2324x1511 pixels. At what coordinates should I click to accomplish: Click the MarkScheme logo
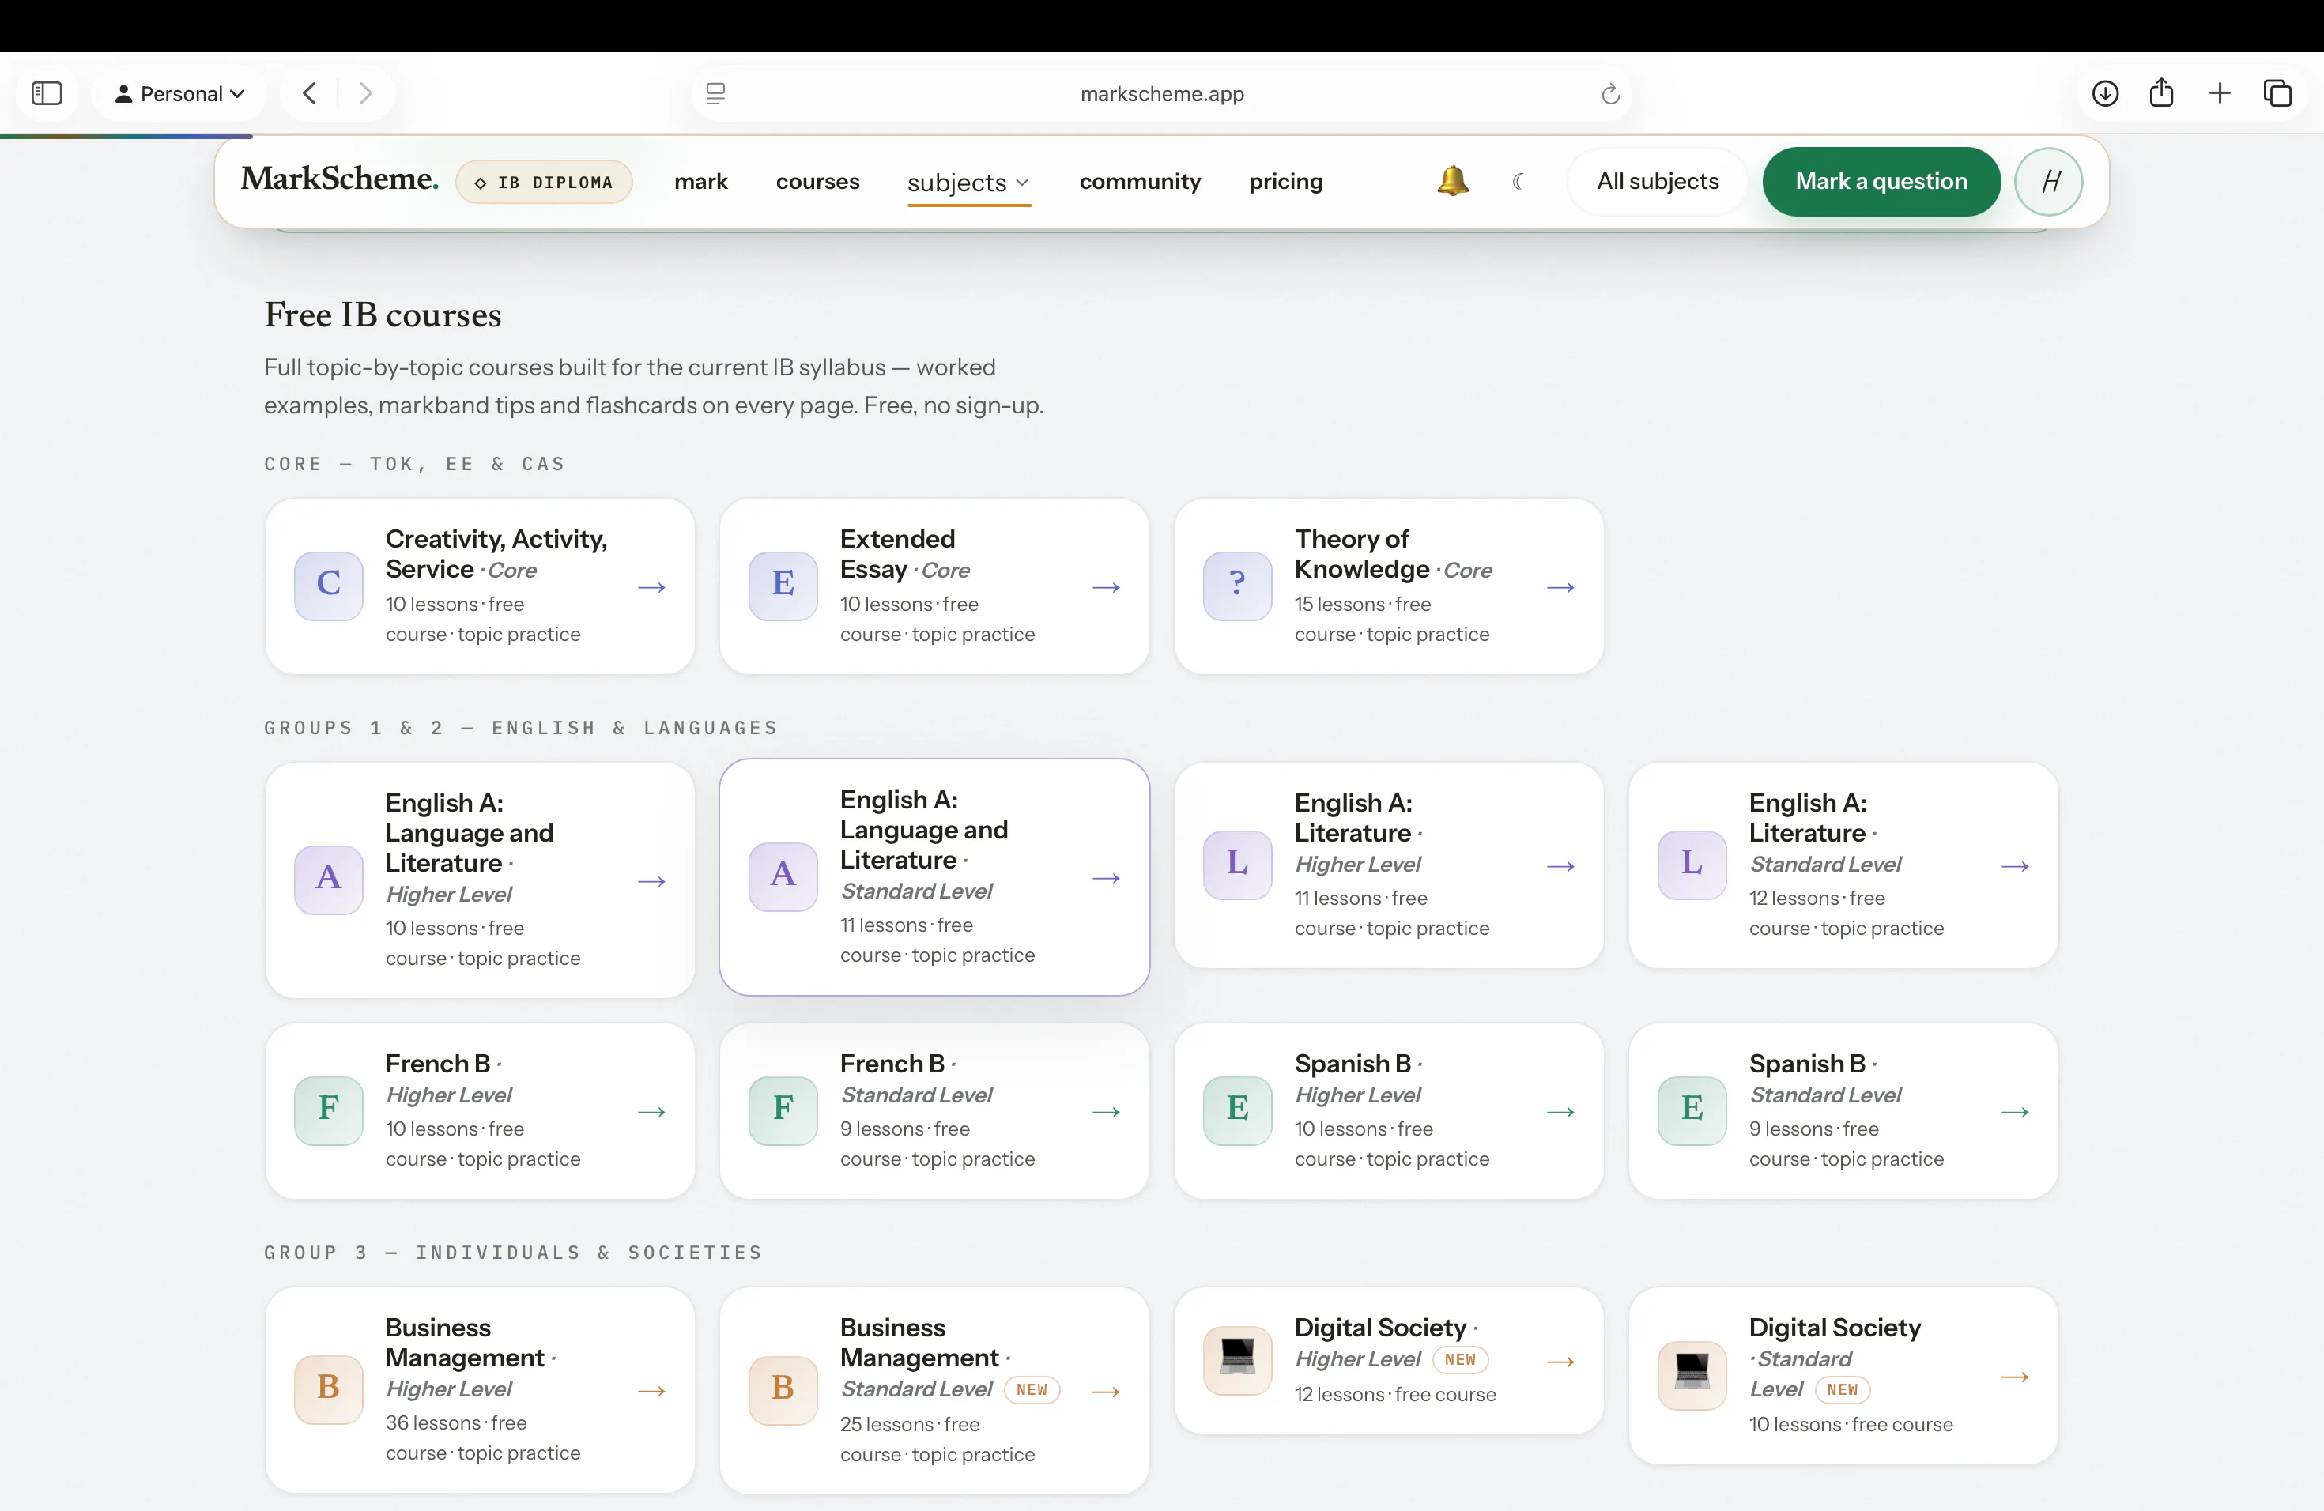(x=340, y=179)
